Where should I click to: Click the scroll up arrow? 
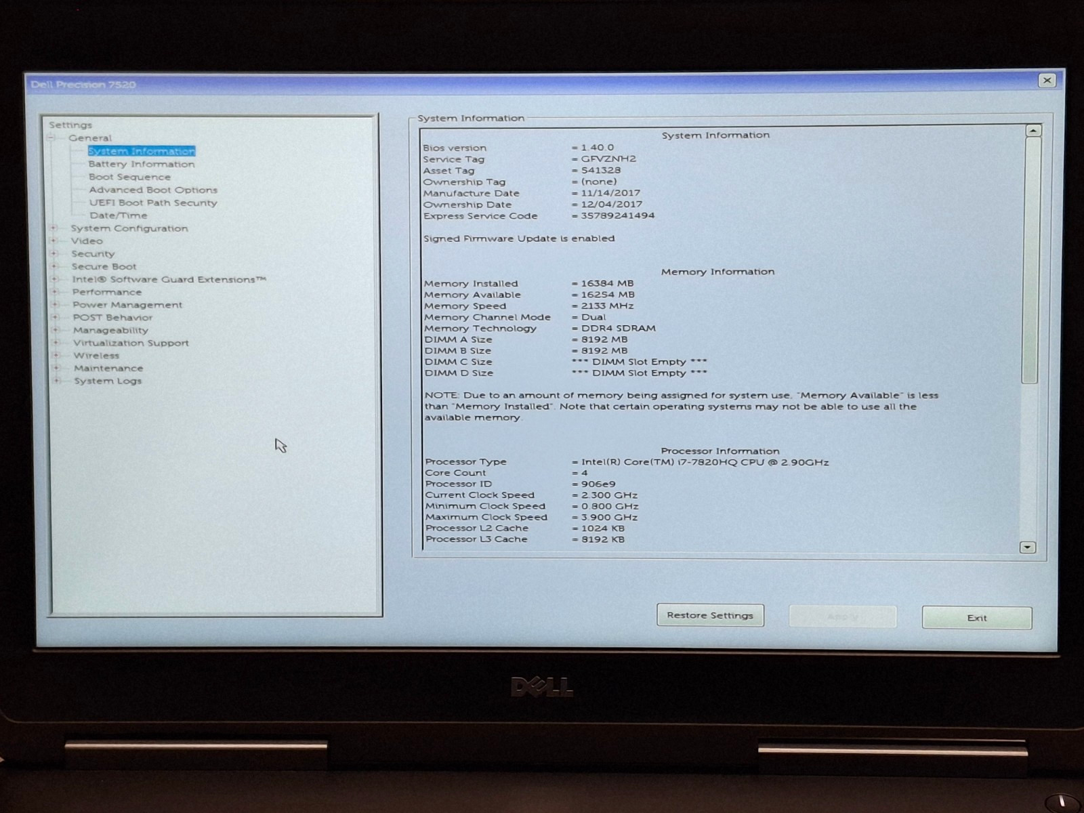[1033, 130]
